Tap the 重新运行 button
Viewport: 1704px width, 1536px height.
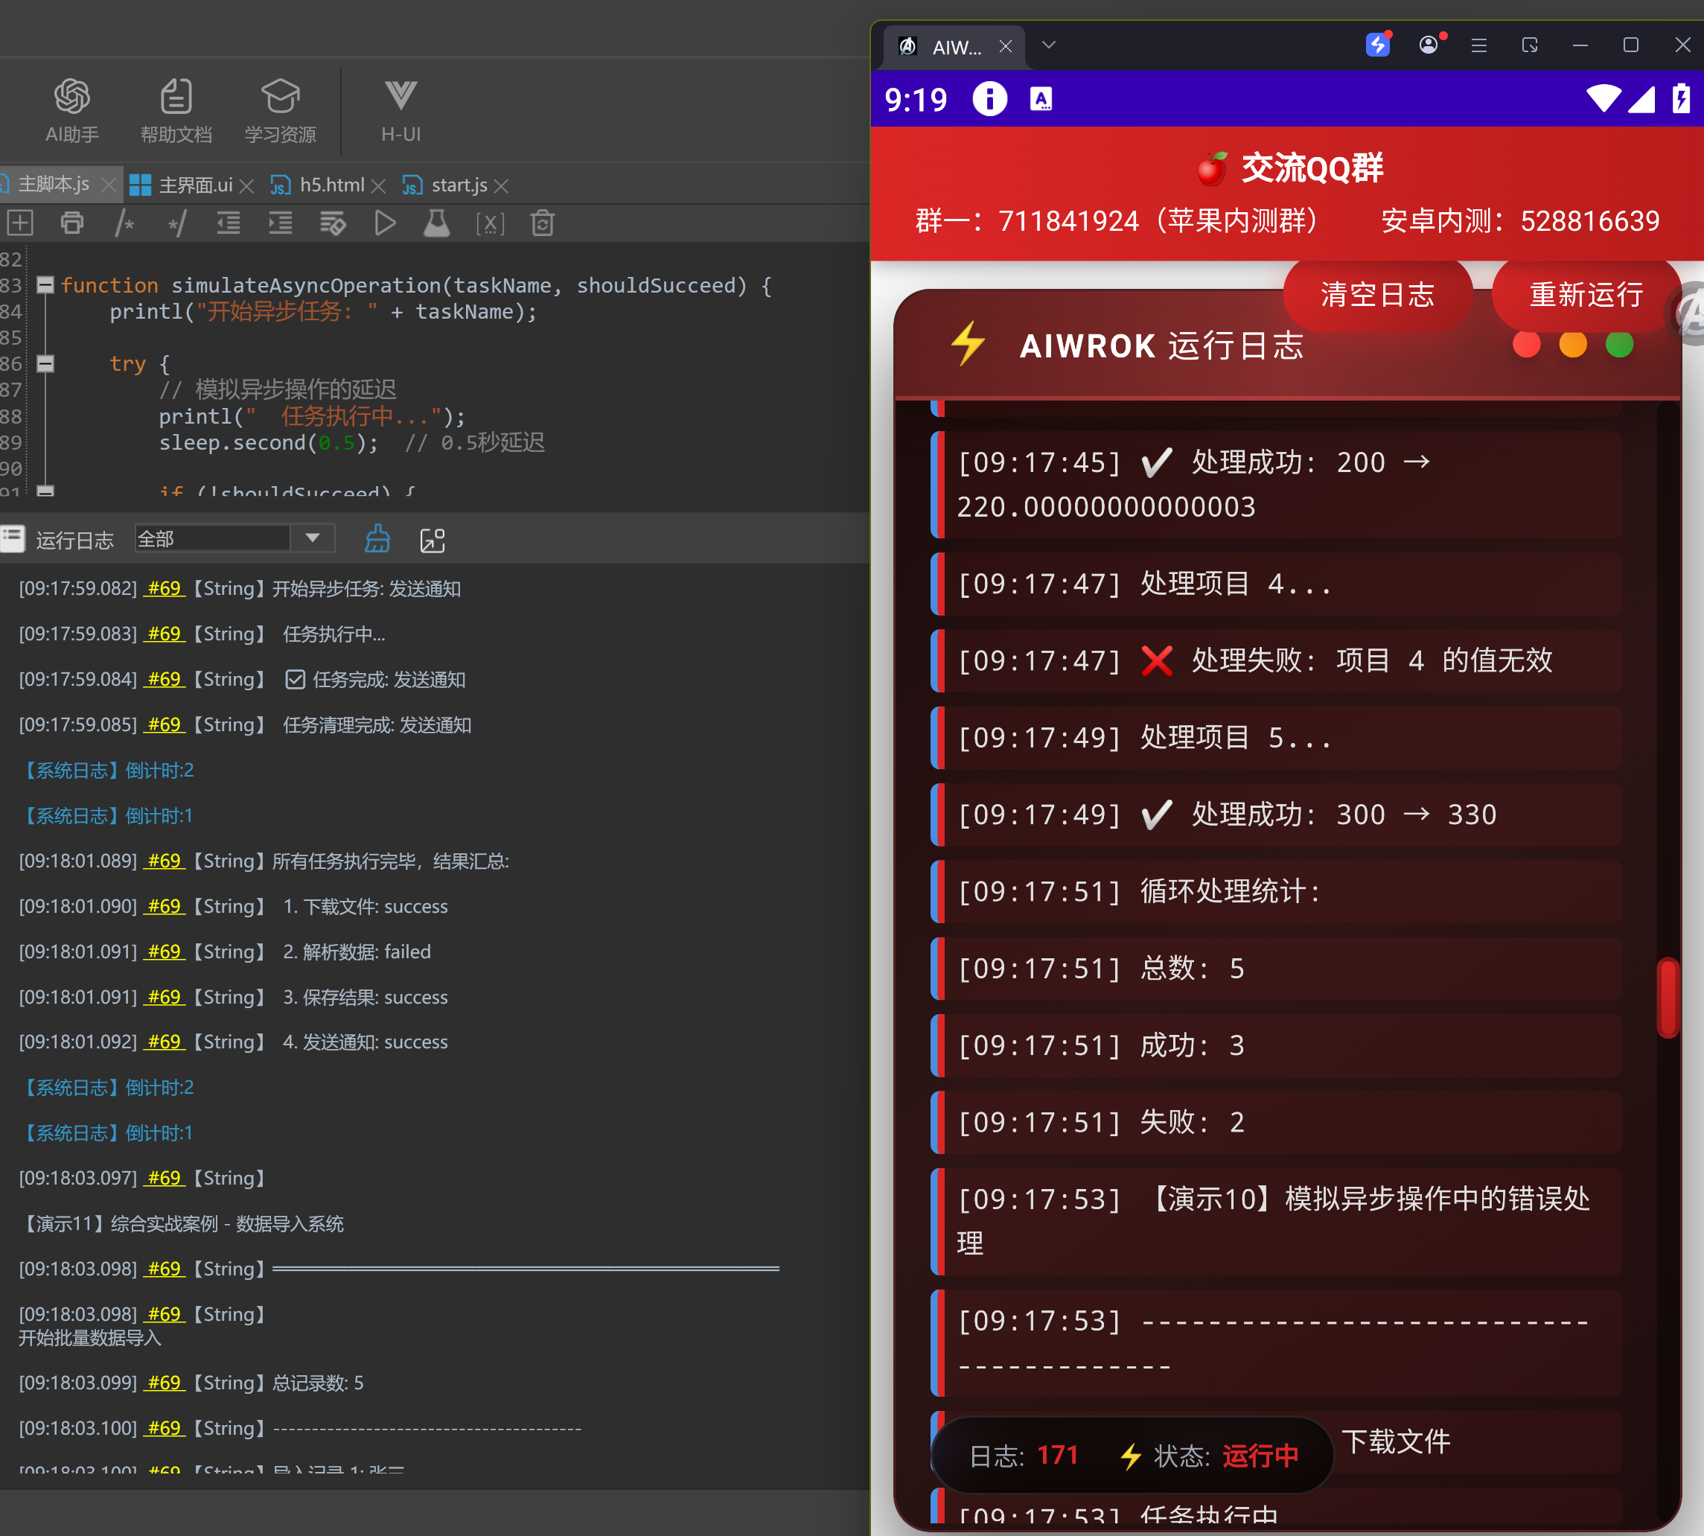[x=1586, y=295]
